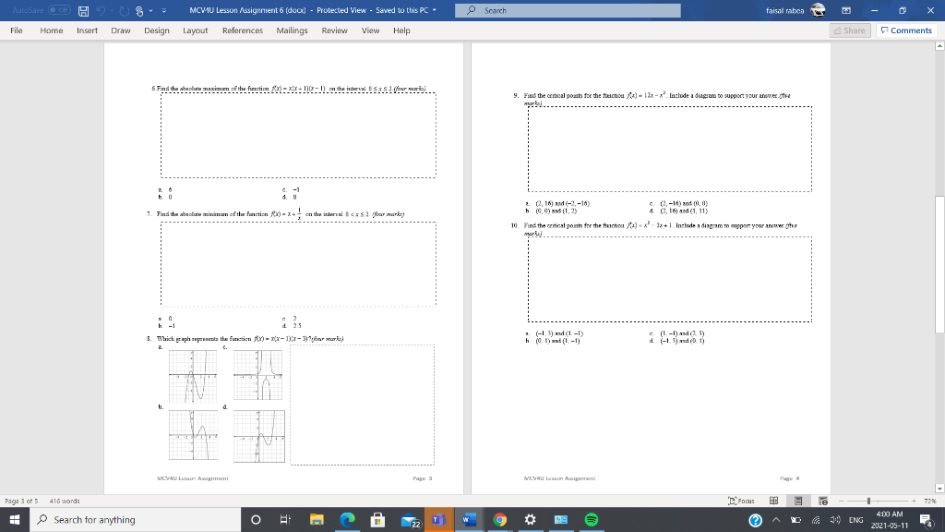945x532 pixels.
Task: Click the Save icon on Quick Access Toolbar
Action: (83, 10)
